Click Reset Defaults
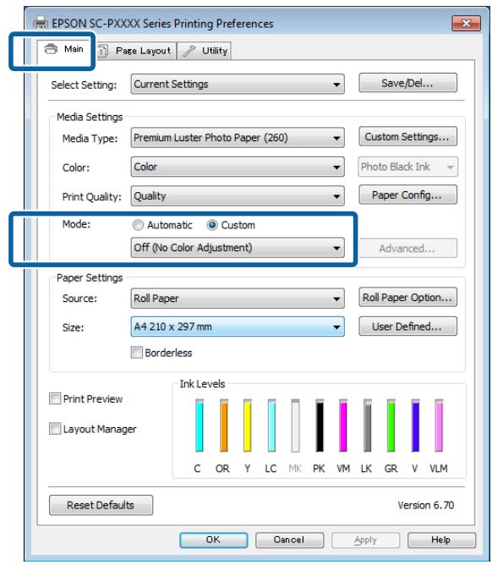The height and width of the screenshot is (565, 492). [101, 505]
